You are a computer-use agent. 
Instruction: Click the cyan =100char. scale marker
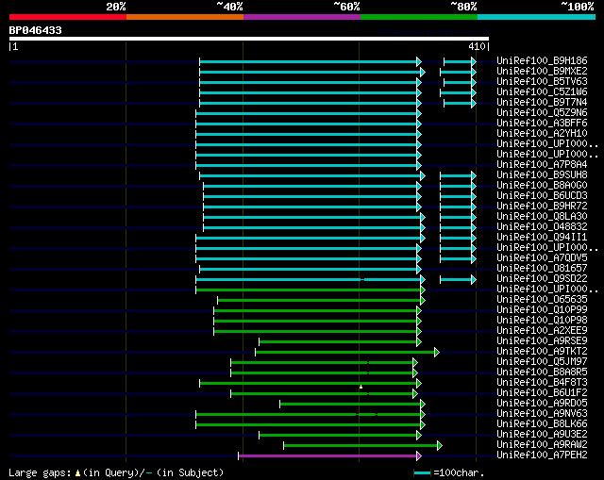[x=422, y=472]
